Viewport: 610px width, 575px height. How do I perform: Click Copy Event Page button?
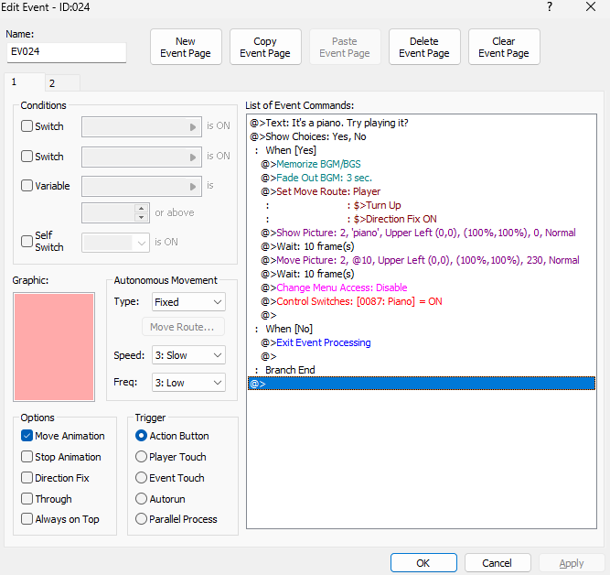(x=265, y=47)
